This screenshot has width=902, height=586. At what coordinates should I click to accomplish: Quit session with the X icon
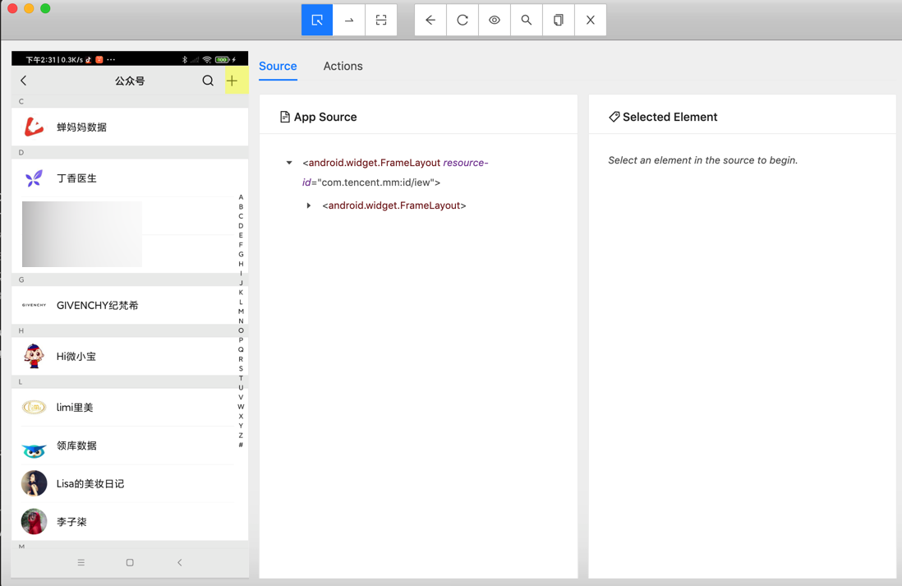tap(590, 21)
